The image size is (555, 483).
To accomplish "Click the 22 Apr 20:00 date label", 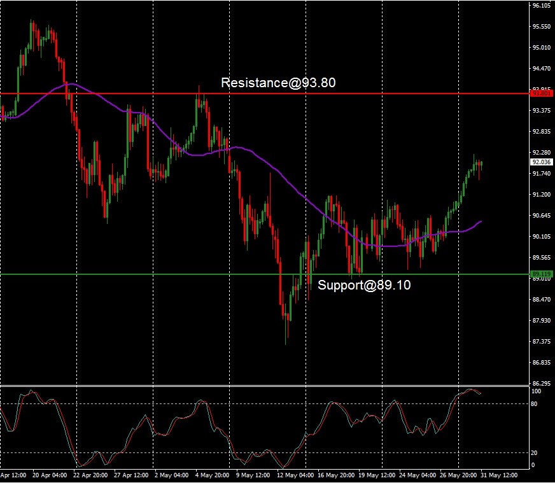I will coord(90,475).
